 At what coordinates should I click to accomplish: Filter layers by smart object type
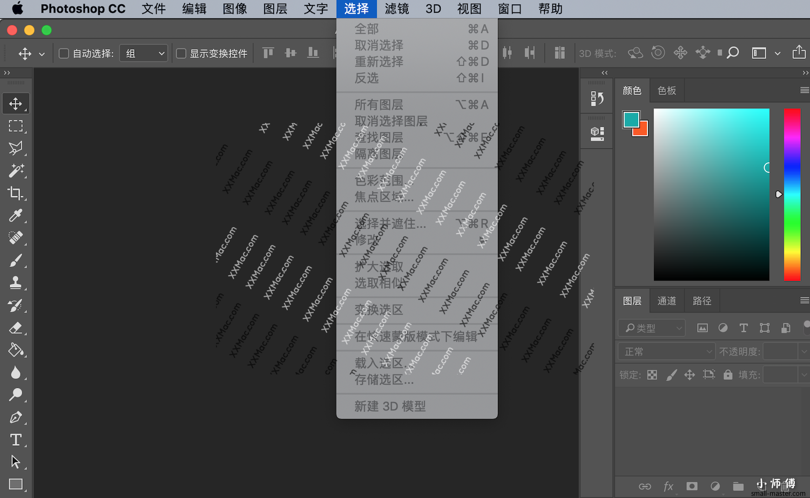pyautogui.click(x=786, y=328)
